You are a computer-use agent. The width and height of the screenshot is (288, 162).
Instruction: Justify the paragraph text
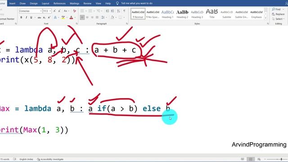click(97, 18)
